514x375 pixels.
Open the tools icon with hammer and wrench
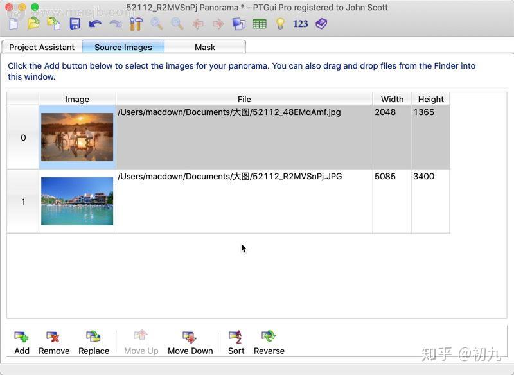(136, 24)
